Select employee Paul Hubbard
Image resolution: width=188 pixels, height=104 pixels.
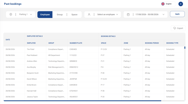point(32,55)
